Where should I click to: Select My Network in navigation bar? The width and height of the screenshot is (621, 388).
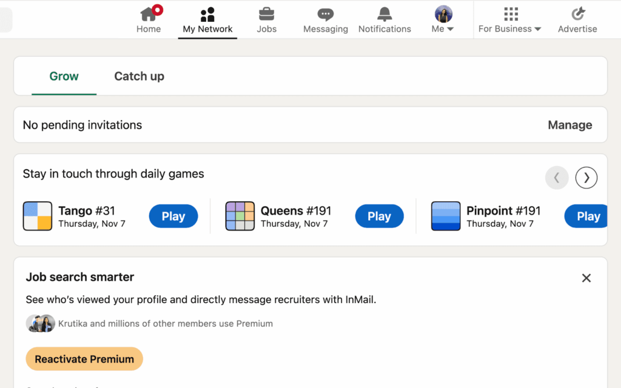tap(207, 19)
